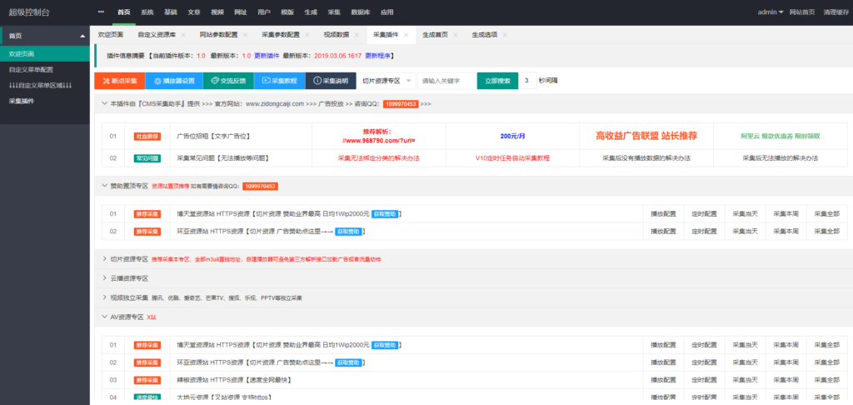Select 自定义菜单配置 in the sidebar

(x=30, y=69)
